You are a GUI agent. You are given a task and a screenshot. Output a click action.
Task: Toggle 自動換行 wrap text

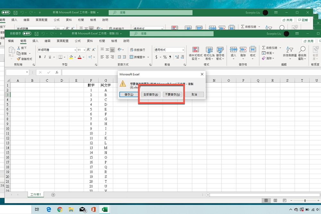138,50
